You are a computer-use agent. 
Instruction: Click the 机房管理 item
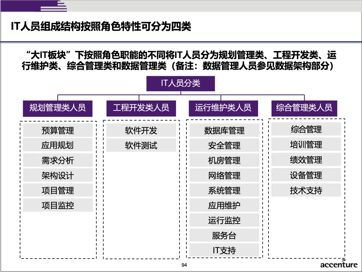coord(224,160)
